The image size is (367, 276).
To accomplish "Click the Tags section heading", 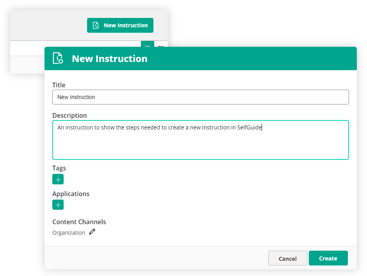I will 59,168.
